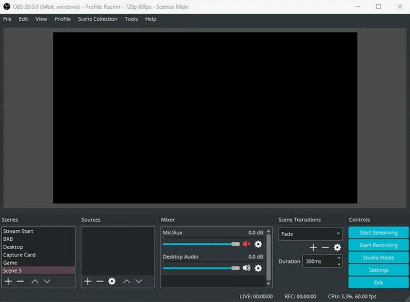Maximize the OBS window
410x302 pixels.
click(379, 7)
